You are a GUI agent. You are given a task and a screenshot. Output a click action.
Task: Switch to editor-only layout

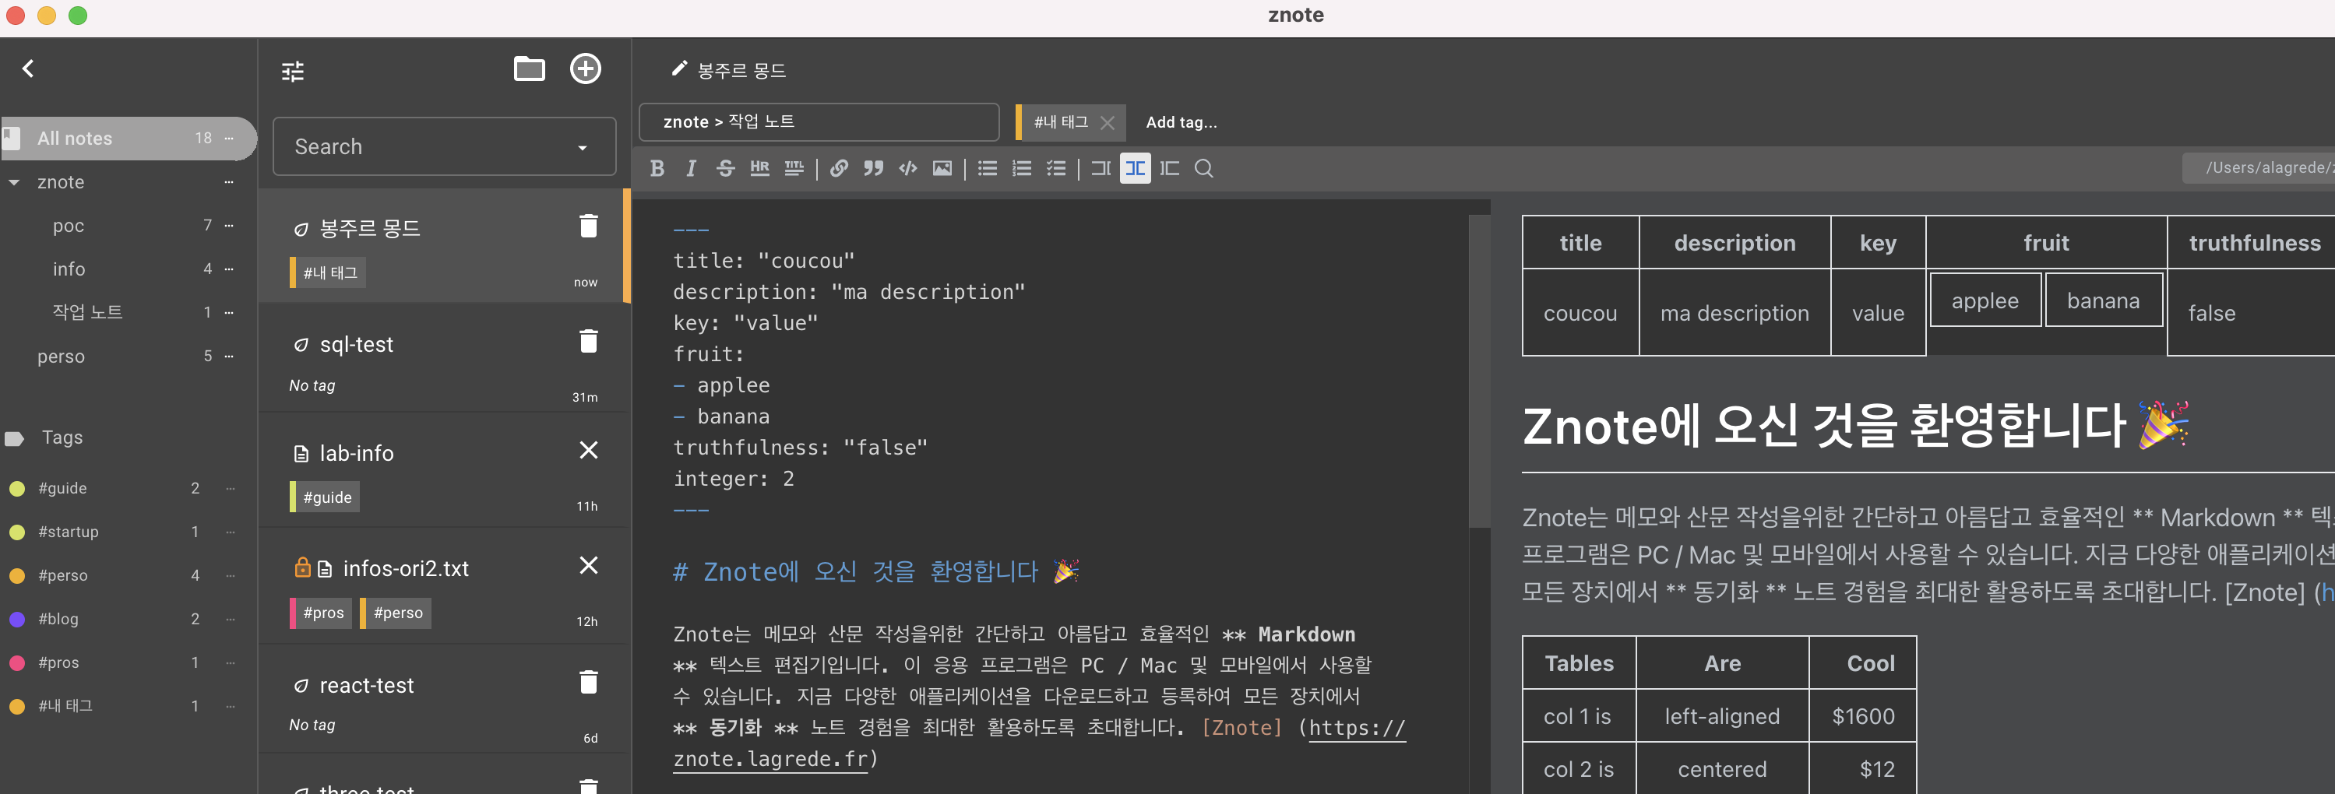pos(1101,169)
